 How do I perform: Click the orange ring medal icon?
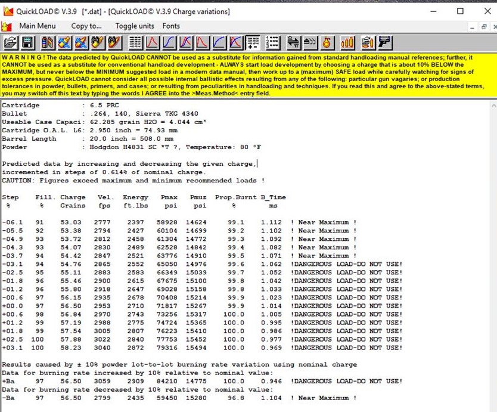click(x=327, y=42)
